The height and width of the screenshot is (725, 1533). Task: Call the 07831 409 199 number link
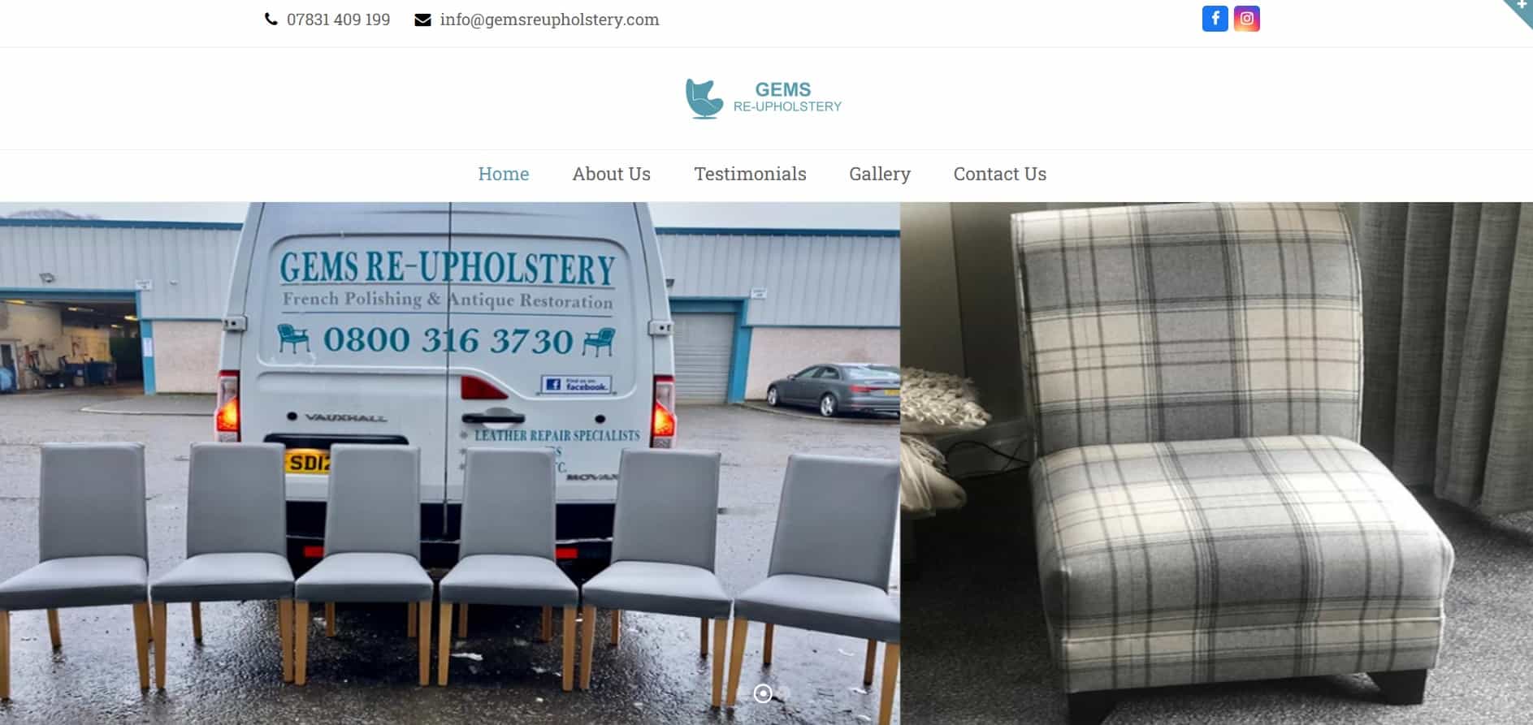click(338, 19)
